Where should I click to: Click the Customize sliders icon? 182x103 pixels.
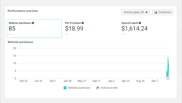156,12
